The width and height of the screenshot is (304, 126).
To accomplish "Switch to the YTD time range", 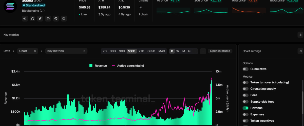I will tap(141, 51).
